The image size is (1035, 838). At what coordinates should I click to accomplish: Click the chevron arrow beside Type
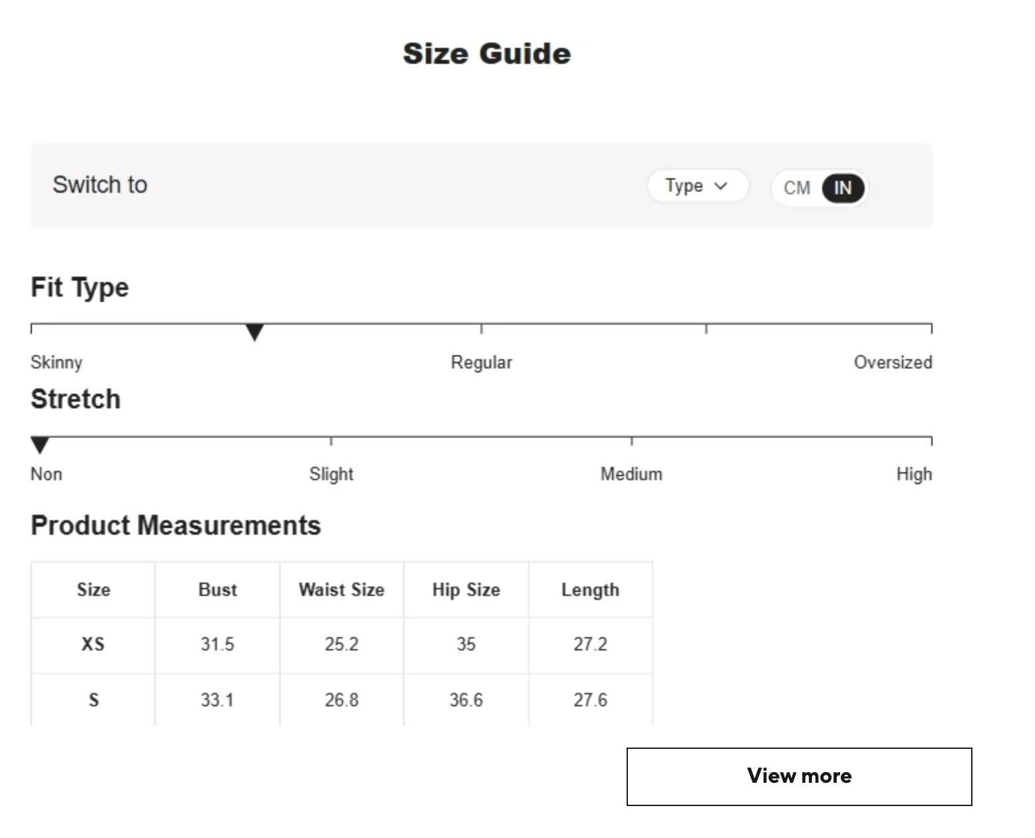click(x=720, y=186)
